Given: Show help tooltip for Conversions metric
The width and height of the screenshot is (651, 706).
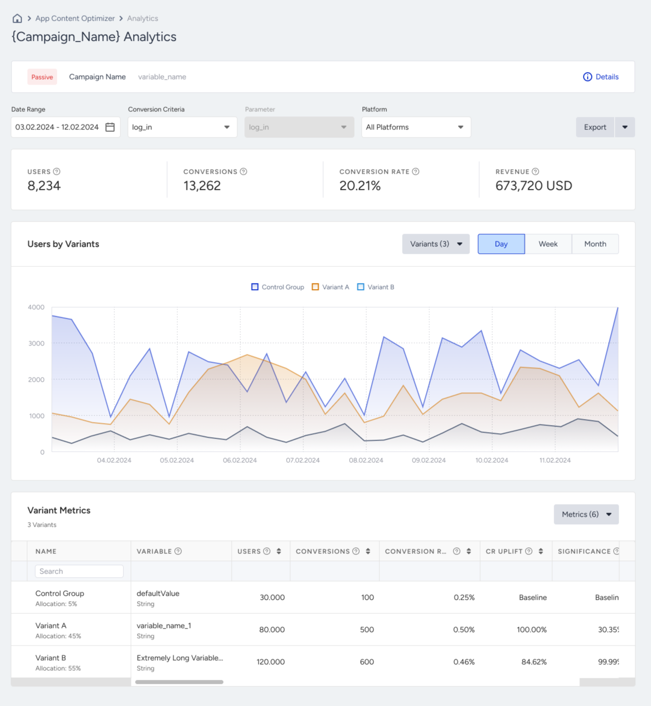Looking at the screenshot, I should click(x=243, y=172).
